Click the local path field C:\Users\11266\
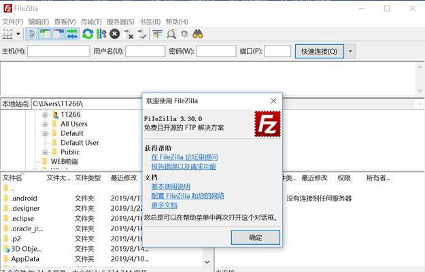 [86, 104]
